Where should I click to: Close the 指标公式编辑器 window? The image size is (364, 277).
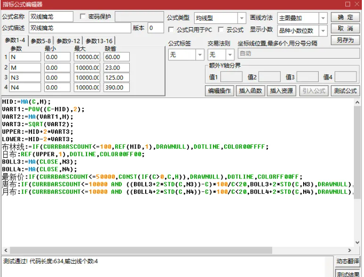pos(357,4)
